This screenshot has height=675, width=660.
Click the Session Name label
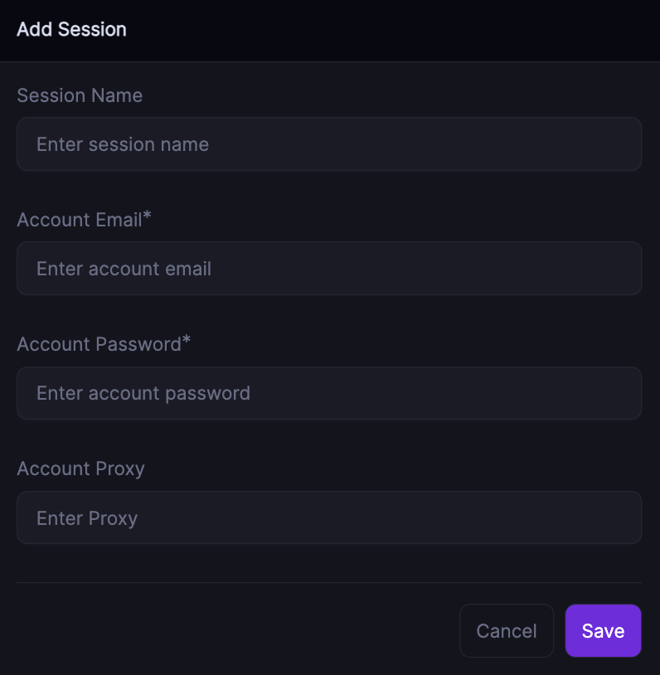point(80,95)
